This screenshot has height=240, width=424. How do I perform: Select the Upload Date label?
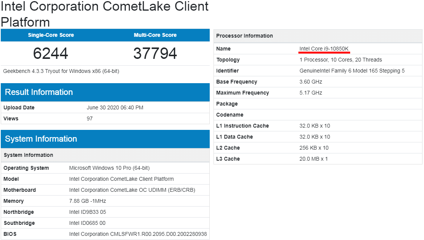[19, 107]
